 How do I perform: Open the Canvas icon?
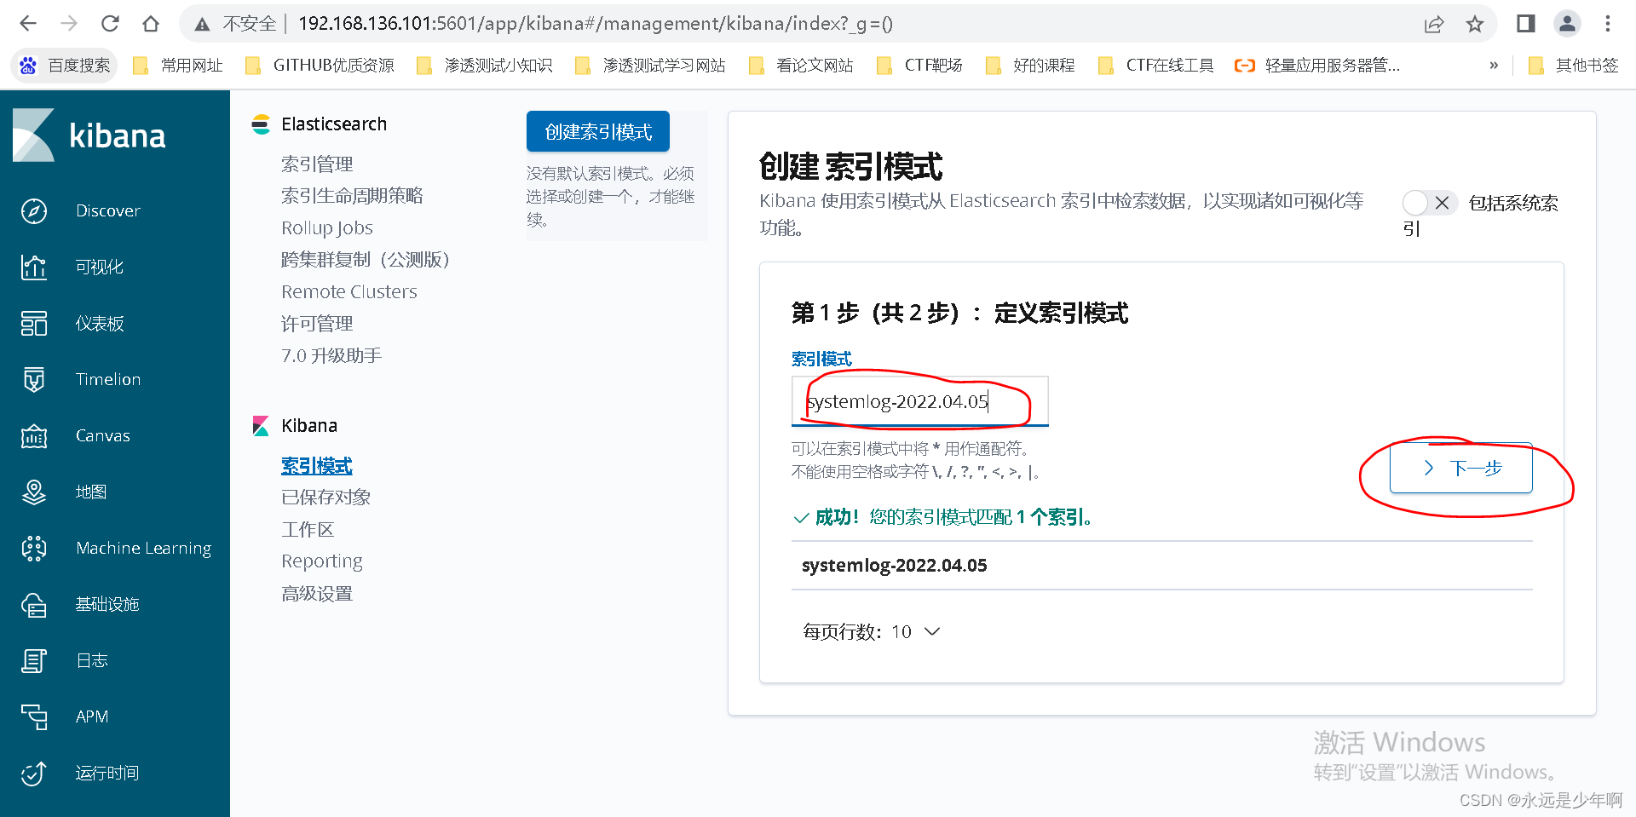tap(34, 435)
